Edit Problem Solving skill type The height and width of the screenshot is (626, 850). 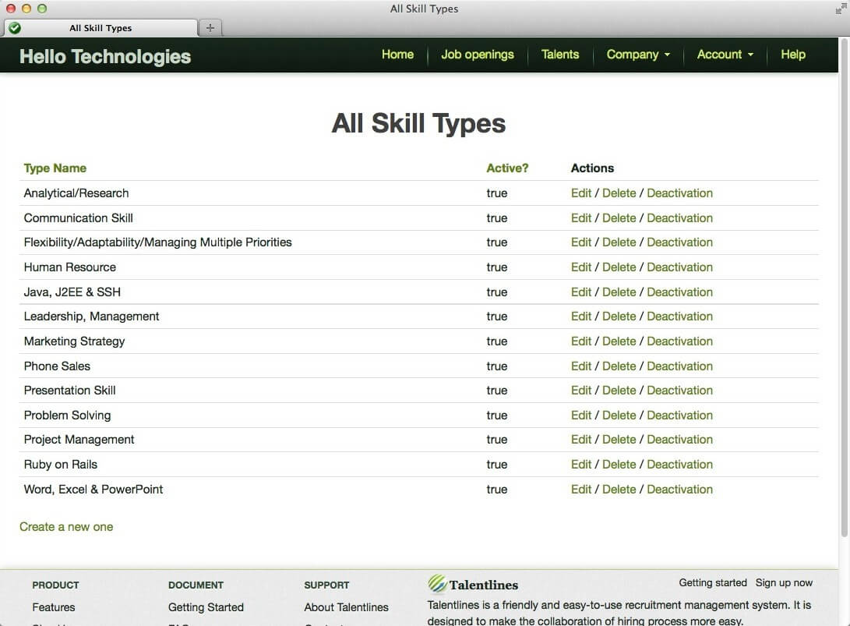point(580,416)
